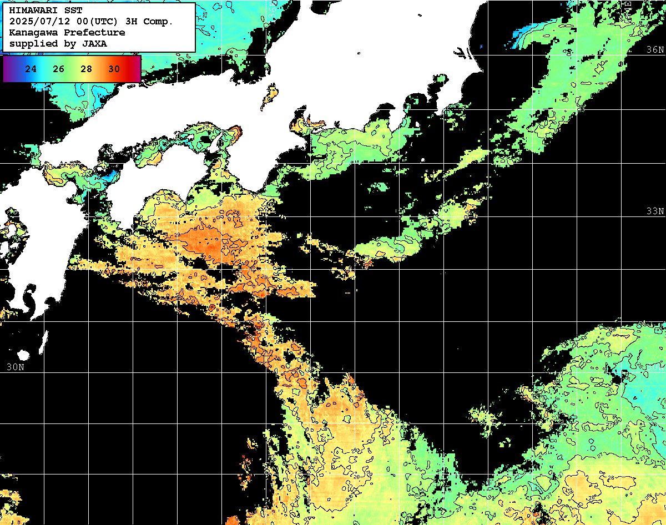This screenshot has width=666, height=525.
Task: Click the 30 value on temperature legend
Action: click(x=114, y=69)
